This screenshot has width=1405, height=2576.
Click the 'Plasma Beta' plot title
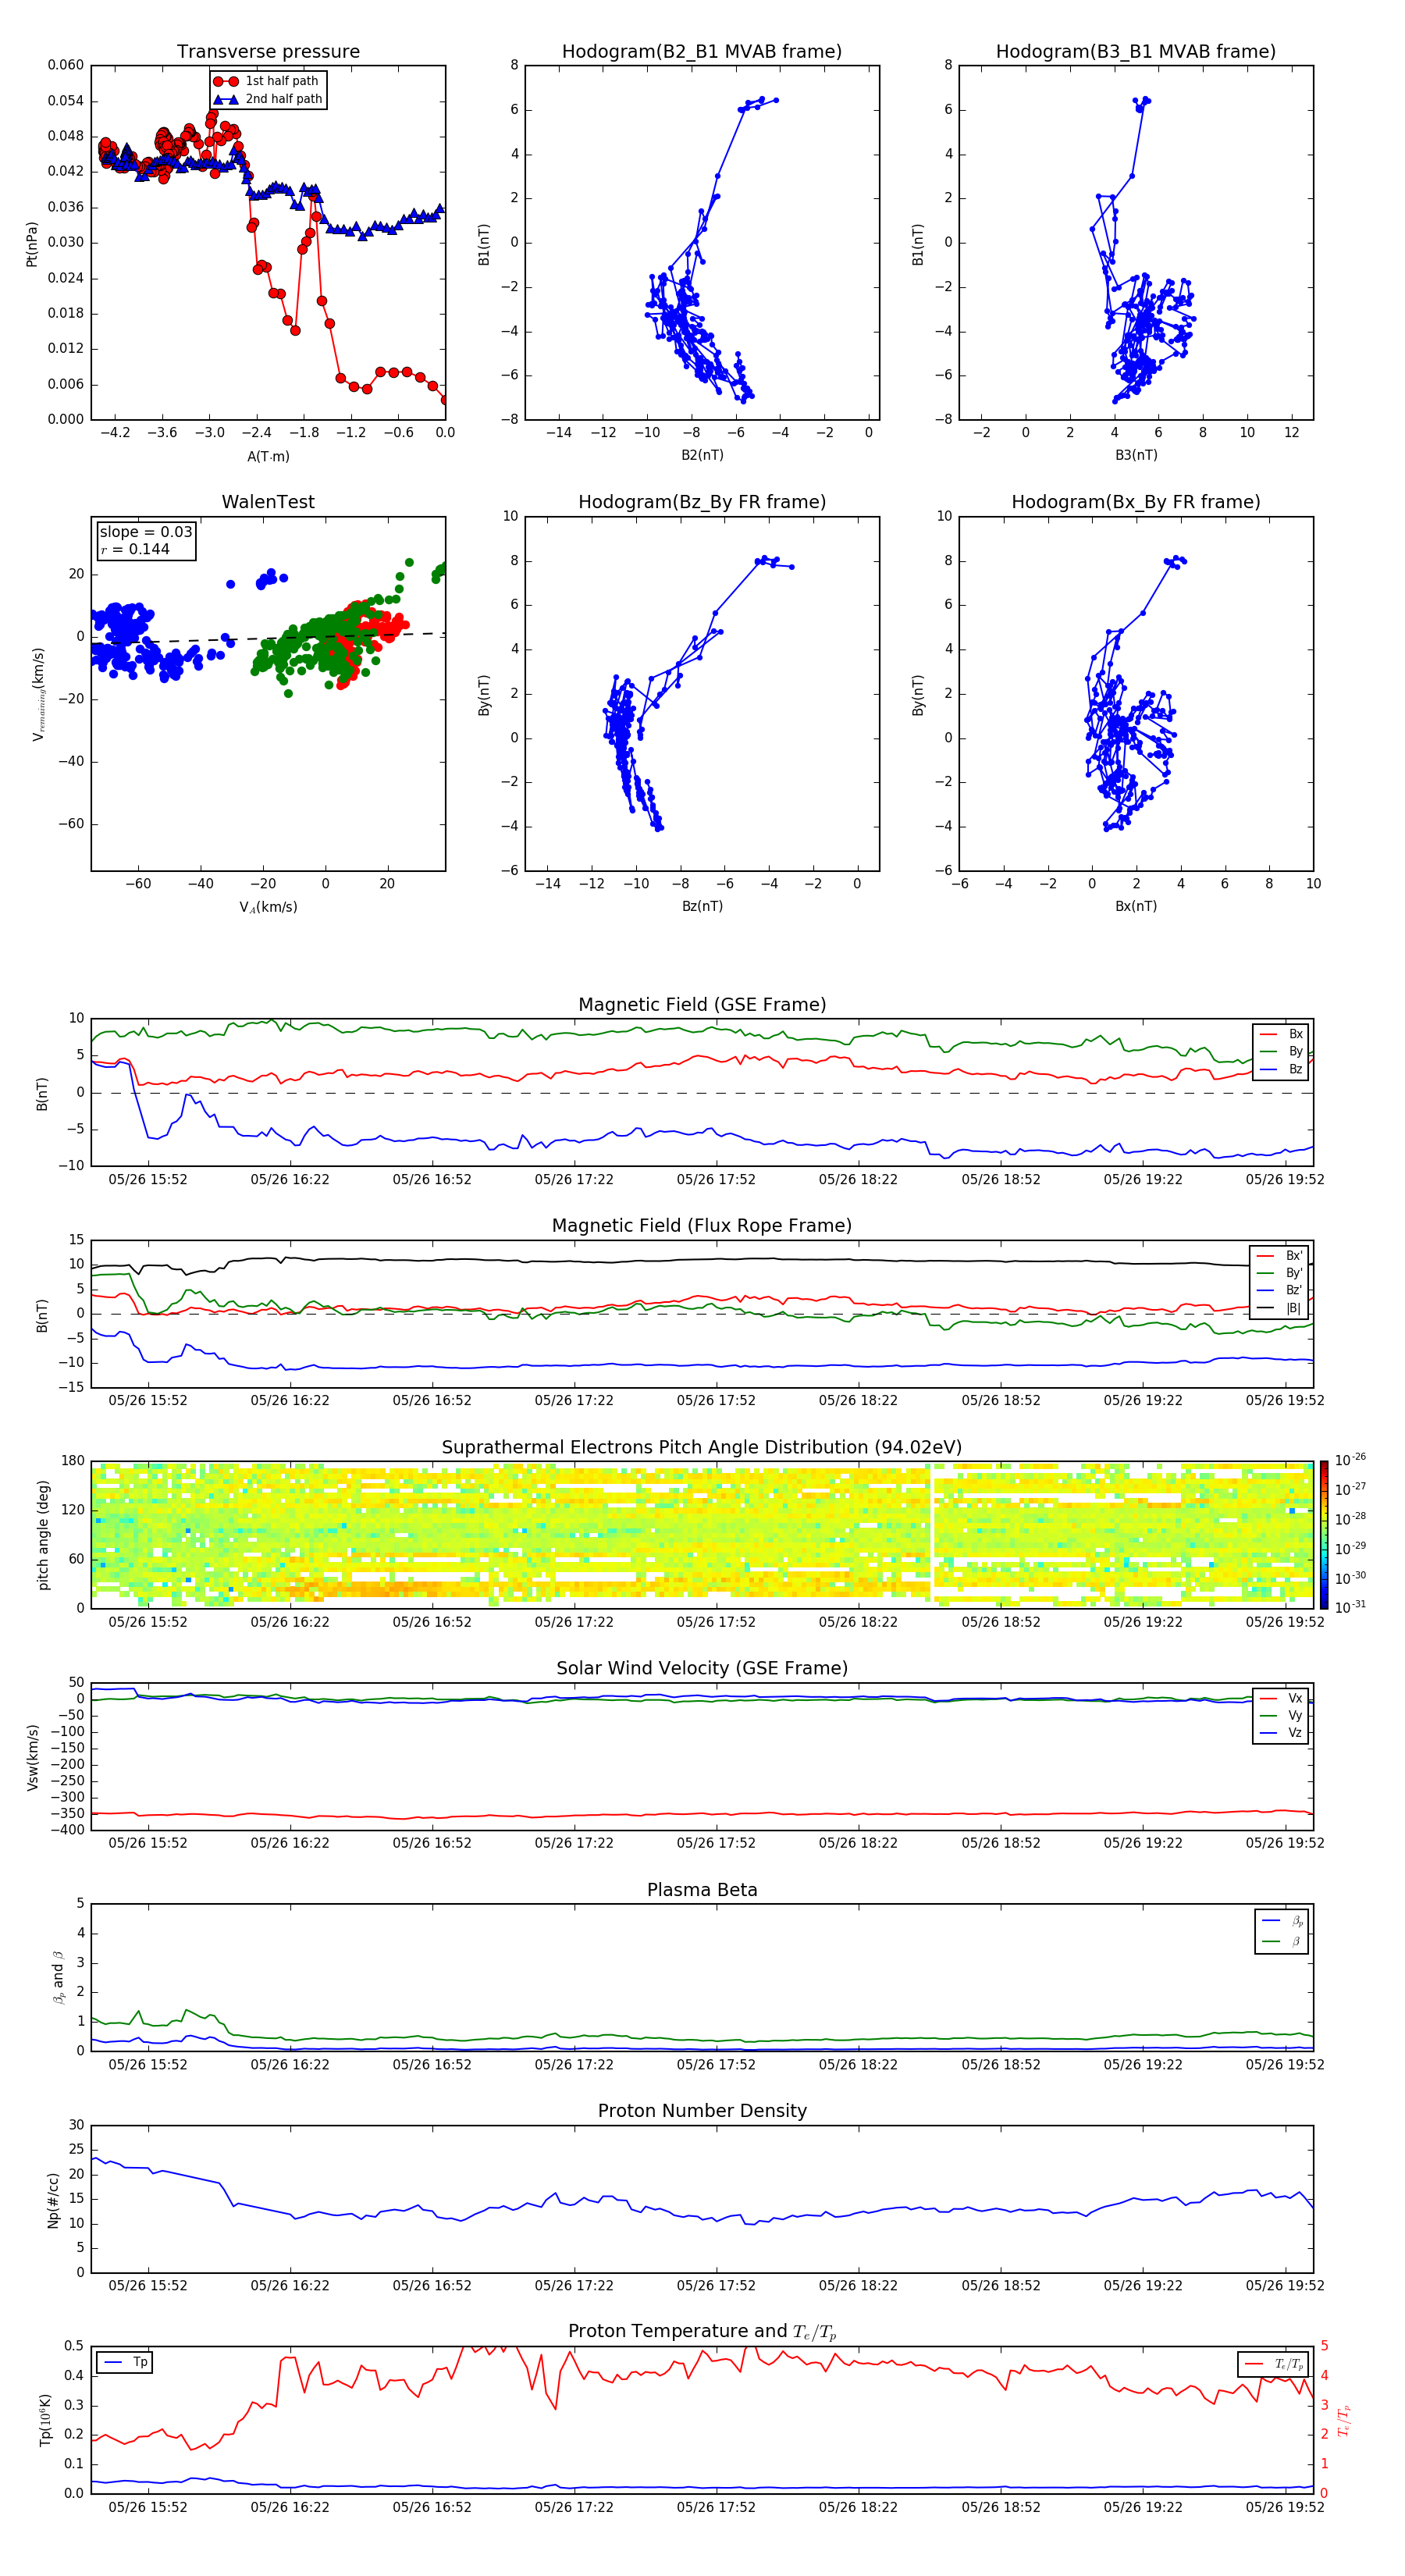702,1891
